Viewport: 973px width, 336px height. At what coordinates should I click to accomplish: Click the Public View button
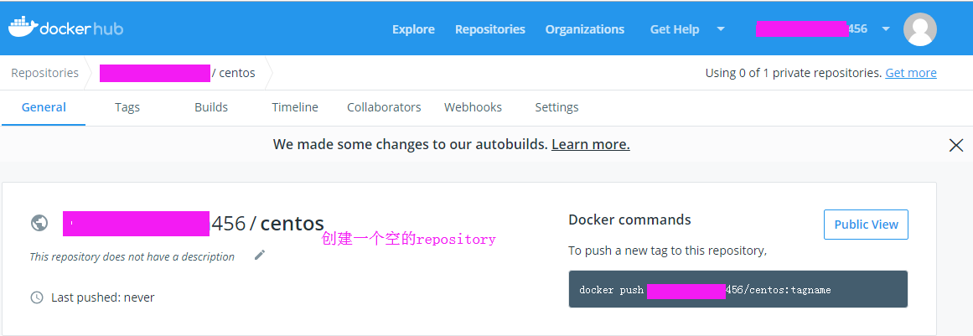866,225
